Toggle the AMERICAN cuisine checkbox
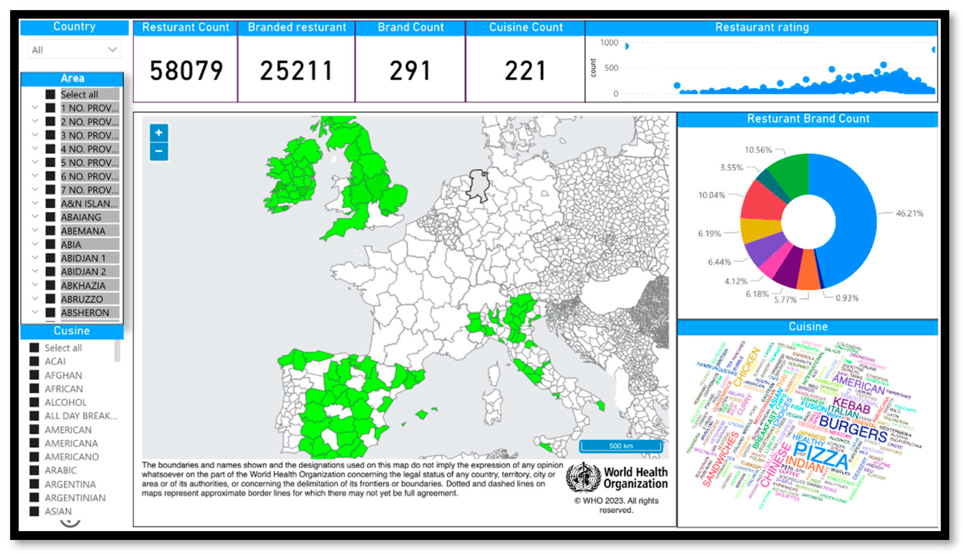Screen dimensions: 963x554 [34, 429]
